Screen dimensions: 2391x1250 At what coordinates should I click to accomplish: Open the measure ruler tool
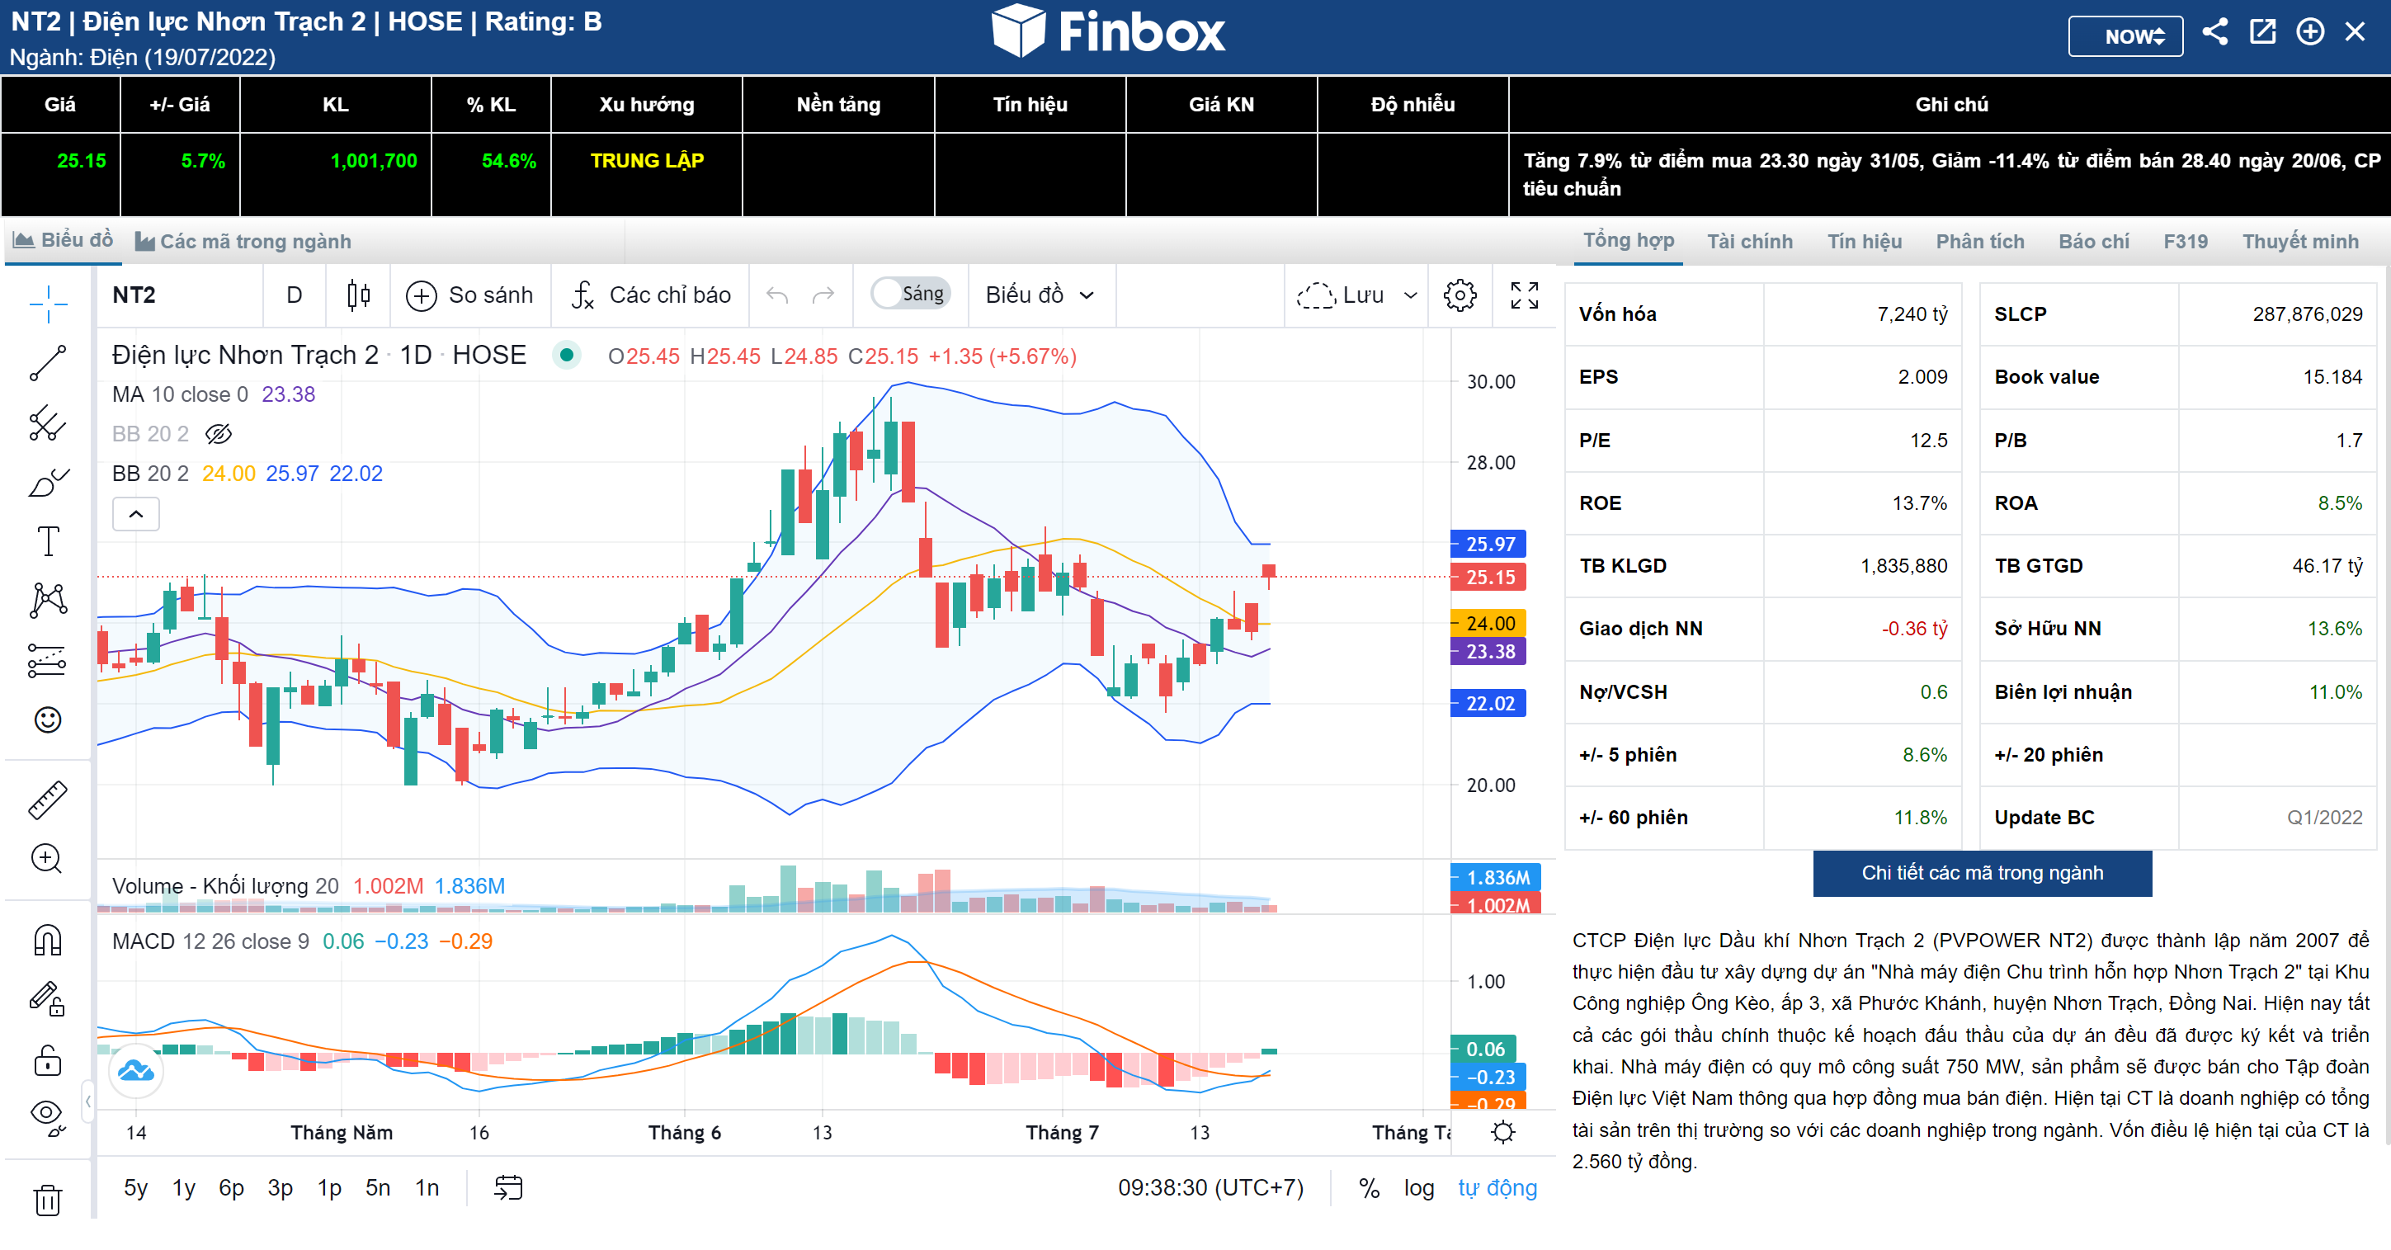tap(47, 799)
